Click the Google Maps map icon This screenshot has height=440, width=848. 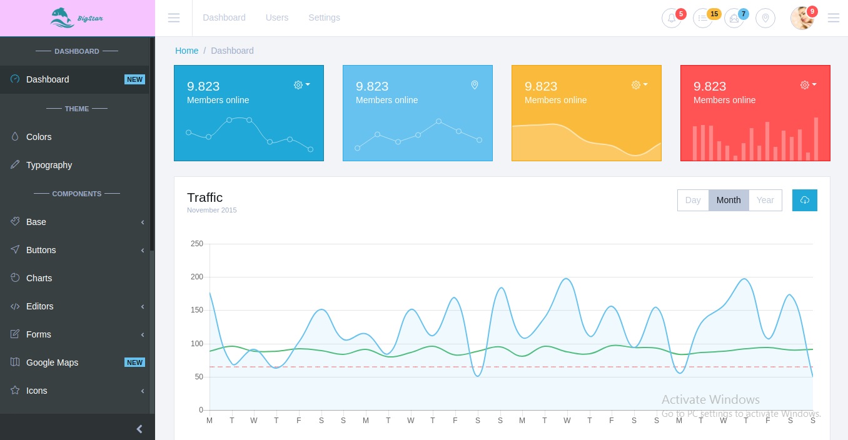(16, 362)
